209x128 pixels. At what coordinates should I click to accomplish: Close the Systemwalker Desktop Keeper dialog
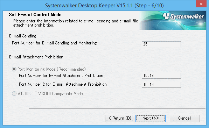[x=201, y=4]
